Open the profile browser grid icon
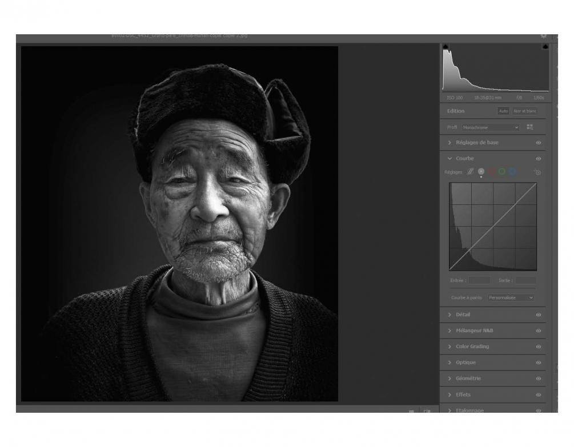Screen dimensions: 574x447 (x=529, y=127)
